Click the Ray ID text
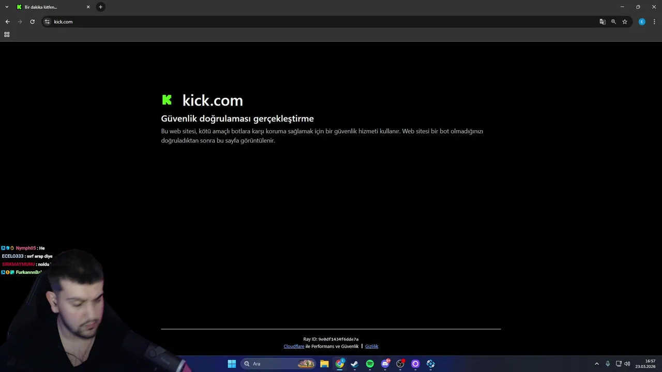 331,339
